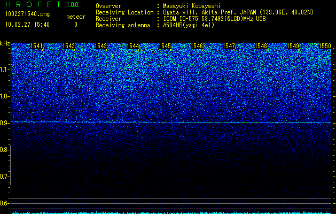
Task: Click the date stamp 10.02.27 15:40
Action: pos(27,25)
